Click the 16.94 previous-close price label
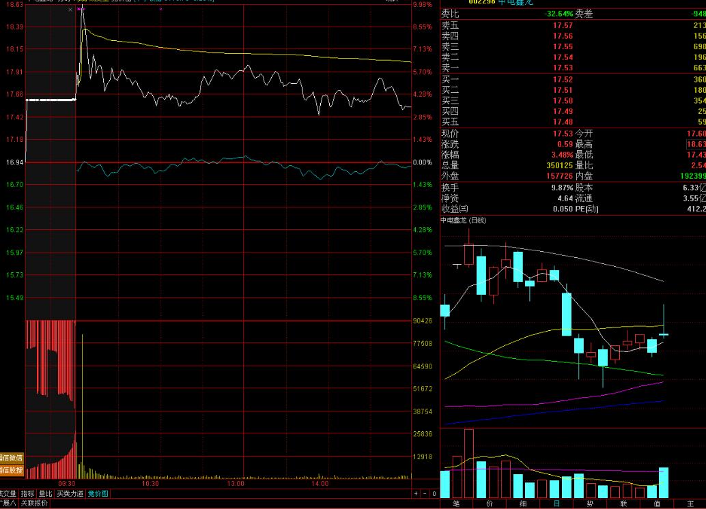Screen dimensions: 706x509 pyautogui.click(x=14, y=162)
